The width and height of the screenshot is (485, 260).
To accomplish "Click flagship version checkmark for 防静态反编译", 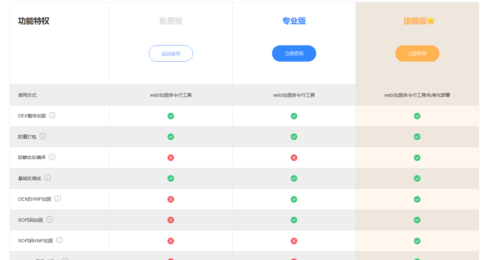I will [417, 158].
